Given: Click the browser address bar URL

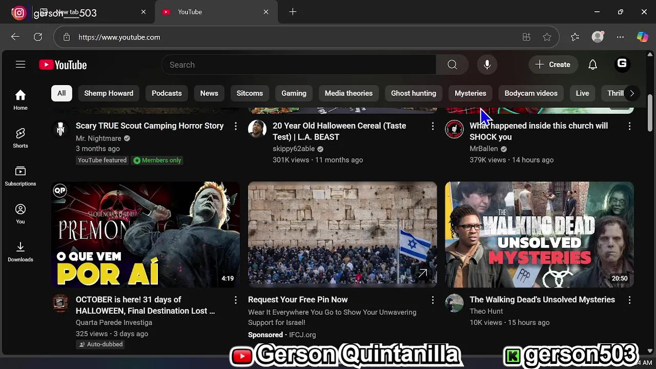Looking at the screenshot, I should click(119, 37).
